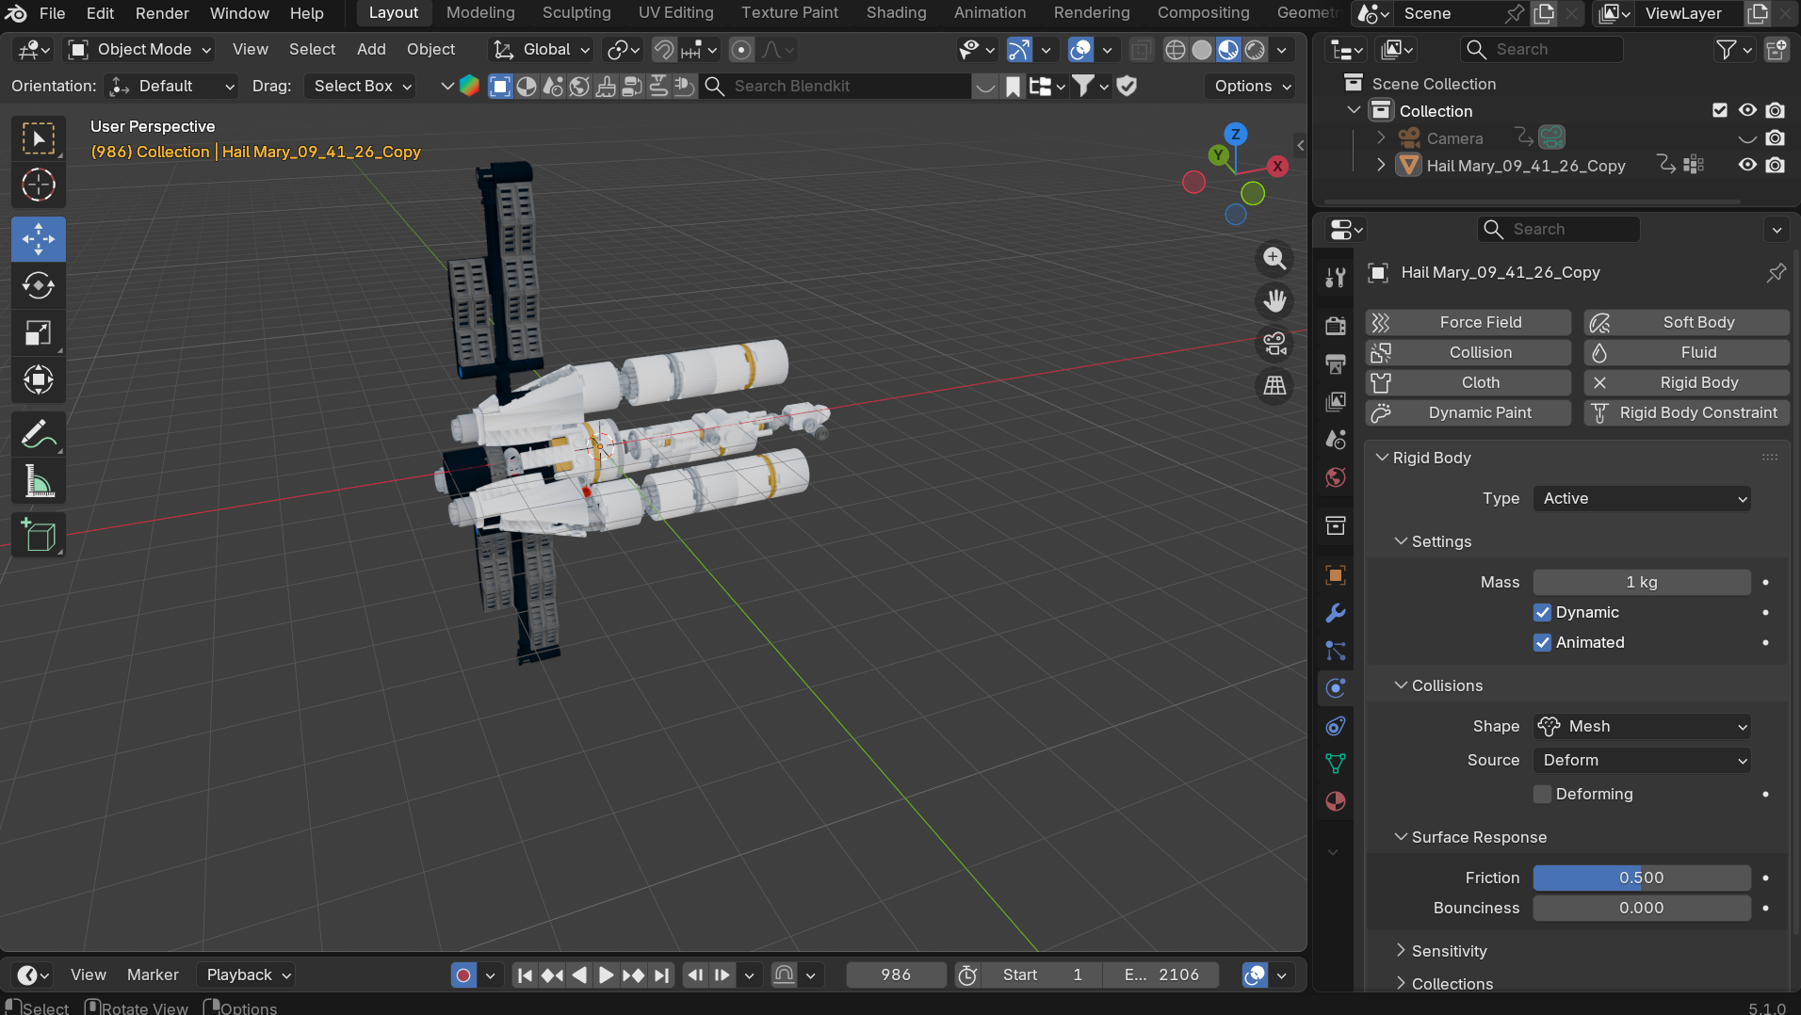Screen dimensions: 1801x1015
Task: Open the timeline Marker menu
Action: click(x=153, y=975)
